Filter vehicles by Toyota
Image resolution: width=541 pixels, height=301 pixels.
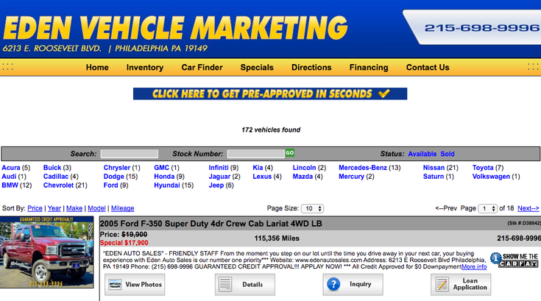click(483, 168)
